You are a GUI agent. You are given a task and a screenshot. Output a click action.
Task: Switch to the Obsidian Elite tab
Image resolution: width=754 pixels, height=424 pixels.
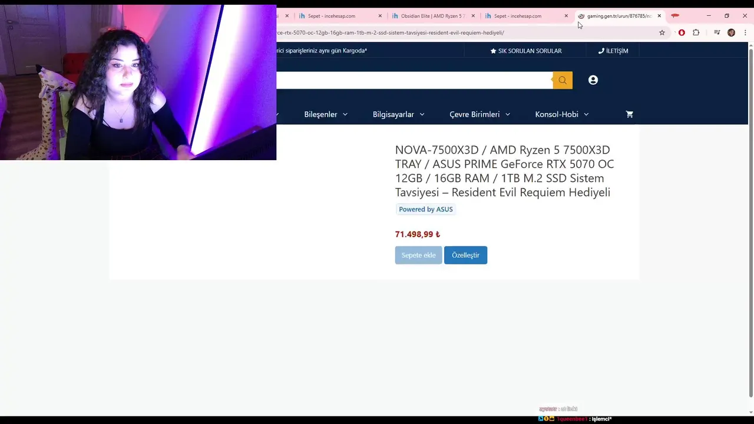coord(434,16)
